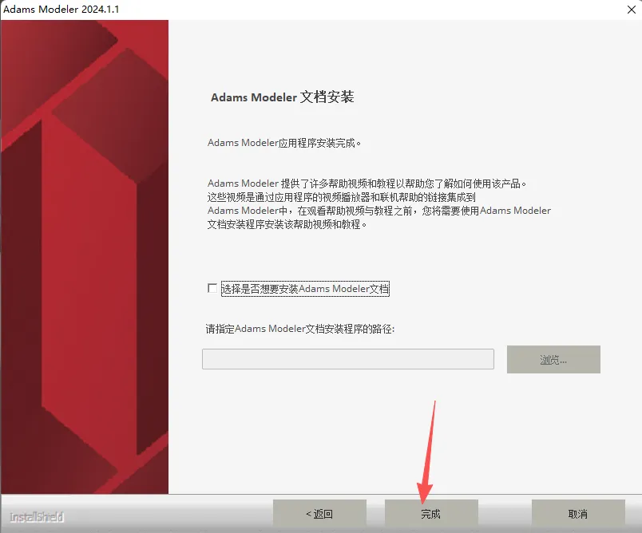Cancel setup with the 取消 button
642x533 pixels.
pos(578,514)
